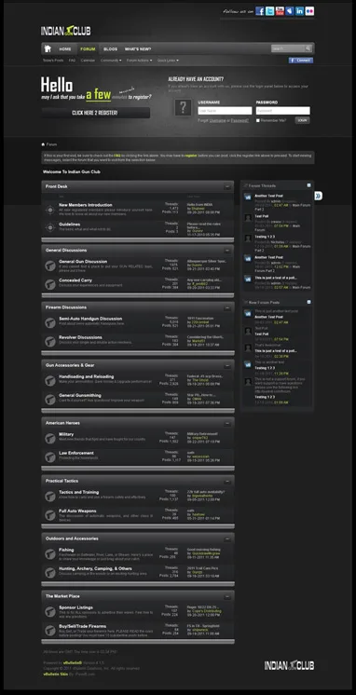Open the FAQ sub-navigation link
Viewport: 356px width, 695px height.
coord(73,61)
